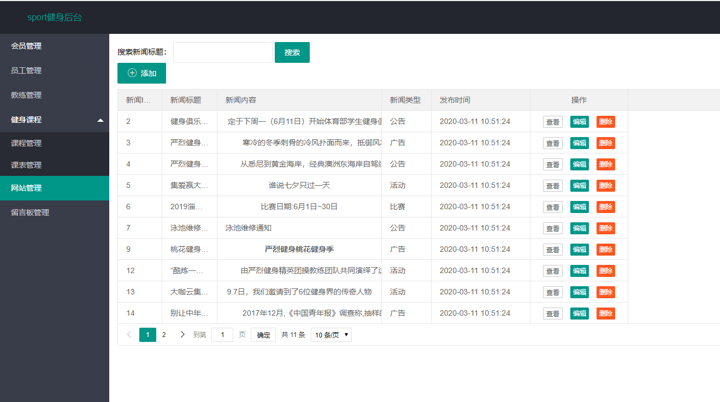Go to page 2

164,335
